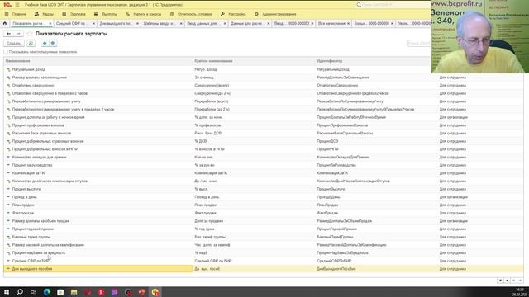Open the Выплаты section
The image size is (529, 297).
pos(106,14)
